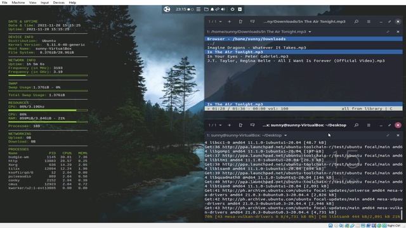Click add-terminal-right icon in cmus terminal window
Viewport: 406px width, 228px height.
pos(240,22)
